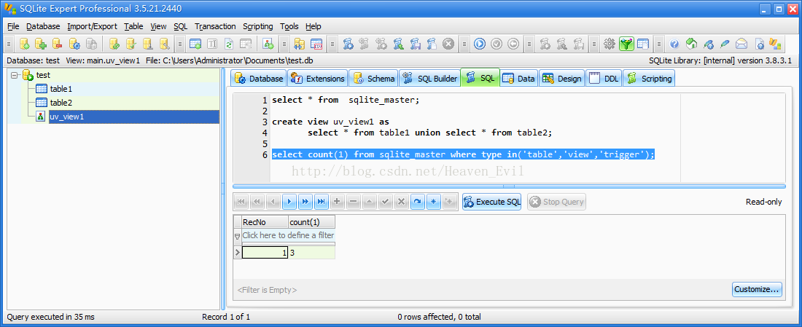The width and height of the screenshot is (802, 327).
Task: Switch to the Scripting tab
Action: point(650,78)
